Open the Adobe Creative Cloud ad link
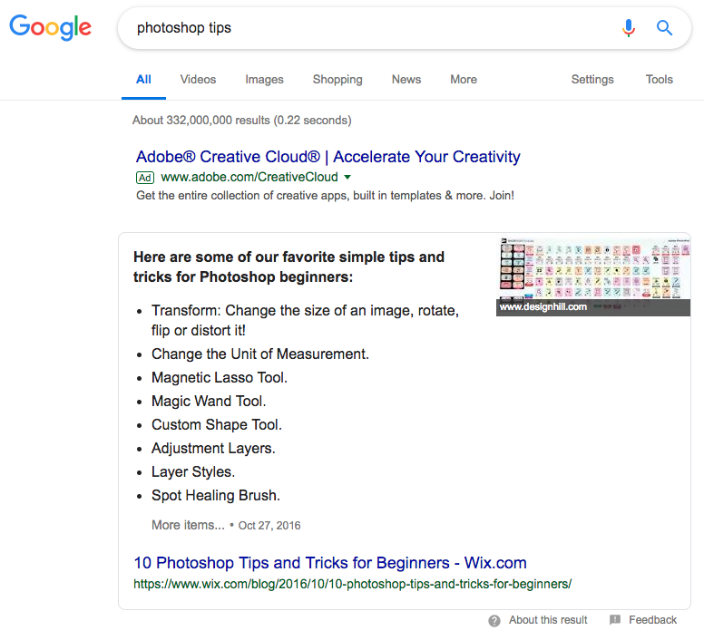704x640 pixels. click(328, 157)
